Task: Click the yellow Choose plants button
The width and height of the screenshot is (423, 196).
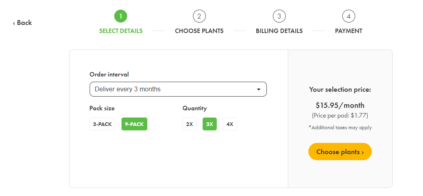Action: point(340,152)
